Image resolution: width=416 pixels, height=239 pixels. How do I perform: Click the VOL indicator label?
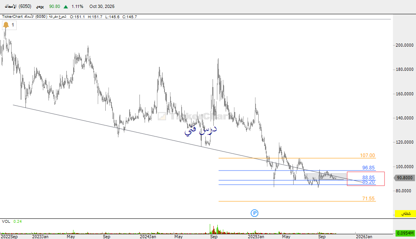tap(6, 222)
